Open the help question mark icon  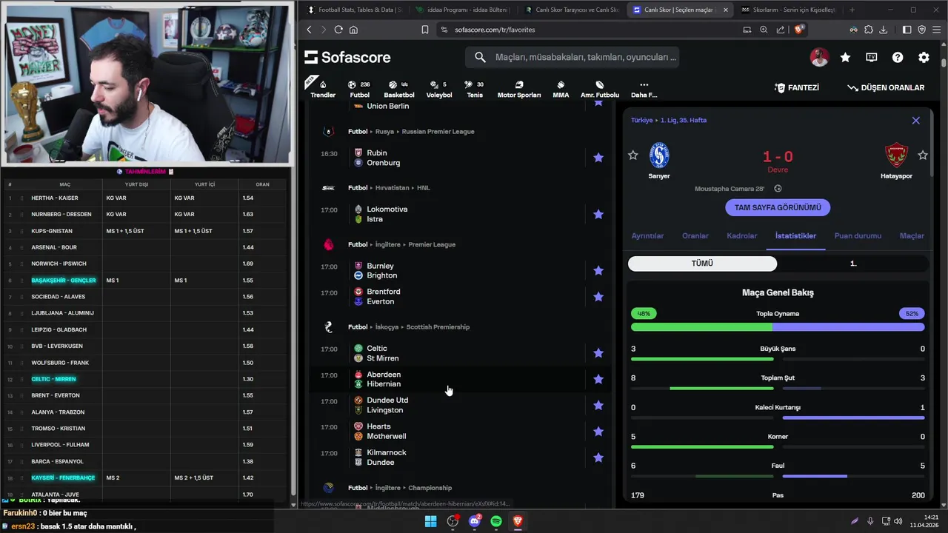click(898, 57)
